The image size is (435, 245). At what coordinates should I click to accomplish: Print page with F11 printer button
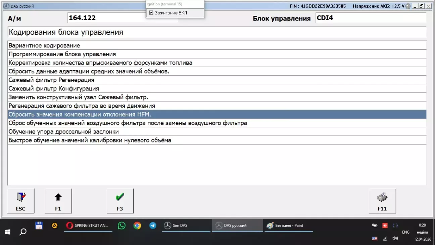382,201
